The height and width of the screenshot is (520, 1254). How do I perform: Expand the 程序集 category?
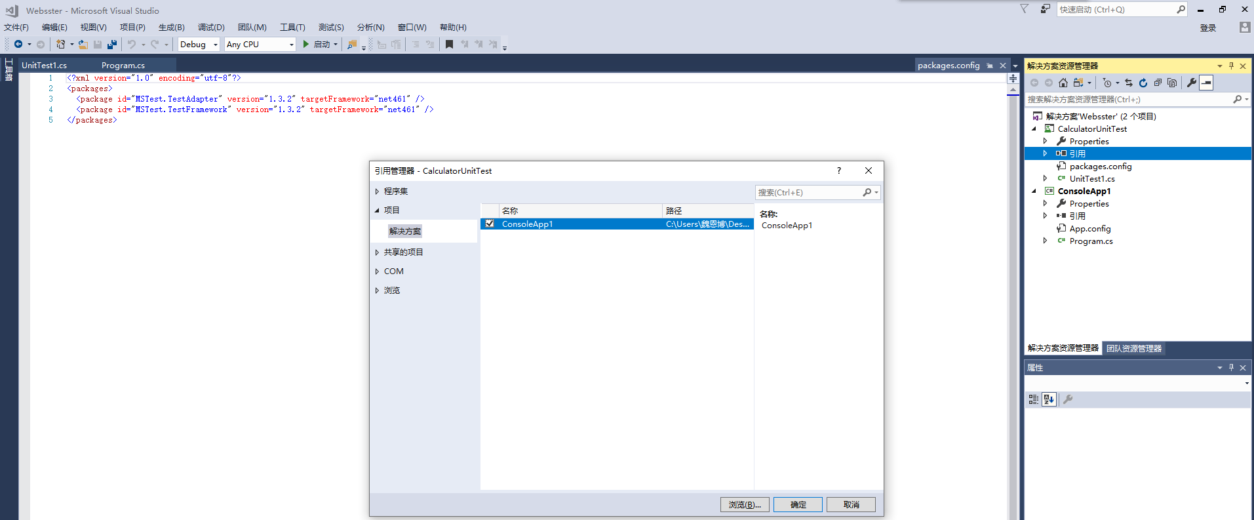(x=377, y=191)
